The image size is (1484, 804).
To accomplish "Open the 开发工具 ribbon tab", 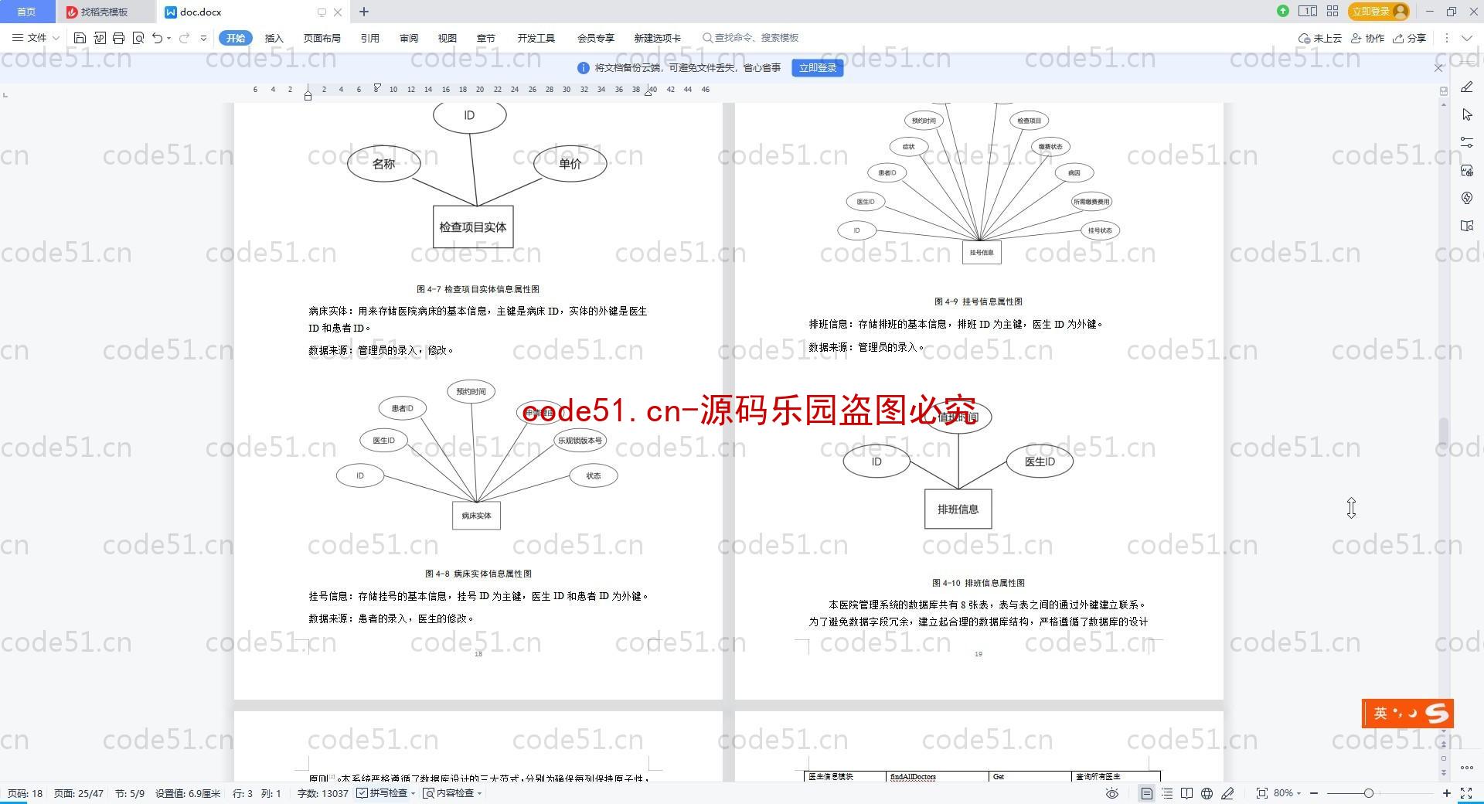I will tap(536, 38).
